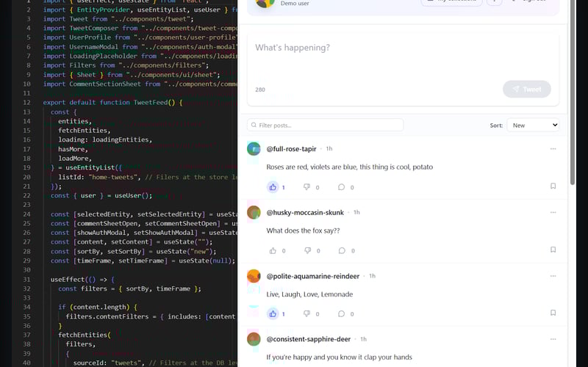
Task: Open the more menu on polite-aquamarine-reindeer post
Action: click(x=553, y=276)
